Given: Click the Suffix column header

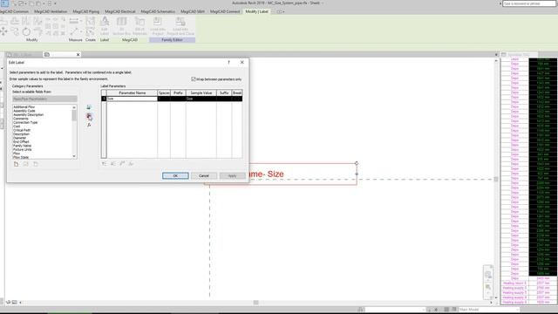Looking at the screenshot, I should [x=224, y=93].
